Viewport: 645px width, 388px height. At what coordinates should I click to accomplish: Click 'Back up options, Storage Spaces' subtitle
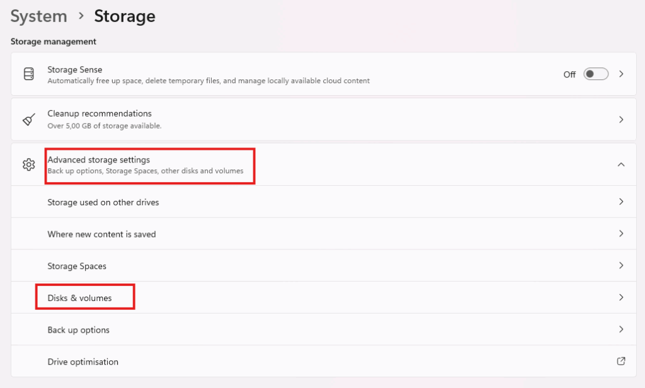click(146, 171)
